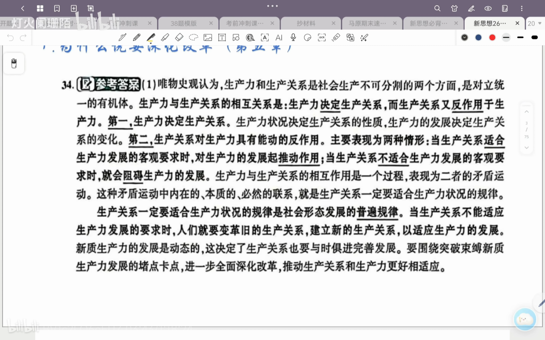Toggle read-only eye view mode
The image size is (545, 340).
488,8
